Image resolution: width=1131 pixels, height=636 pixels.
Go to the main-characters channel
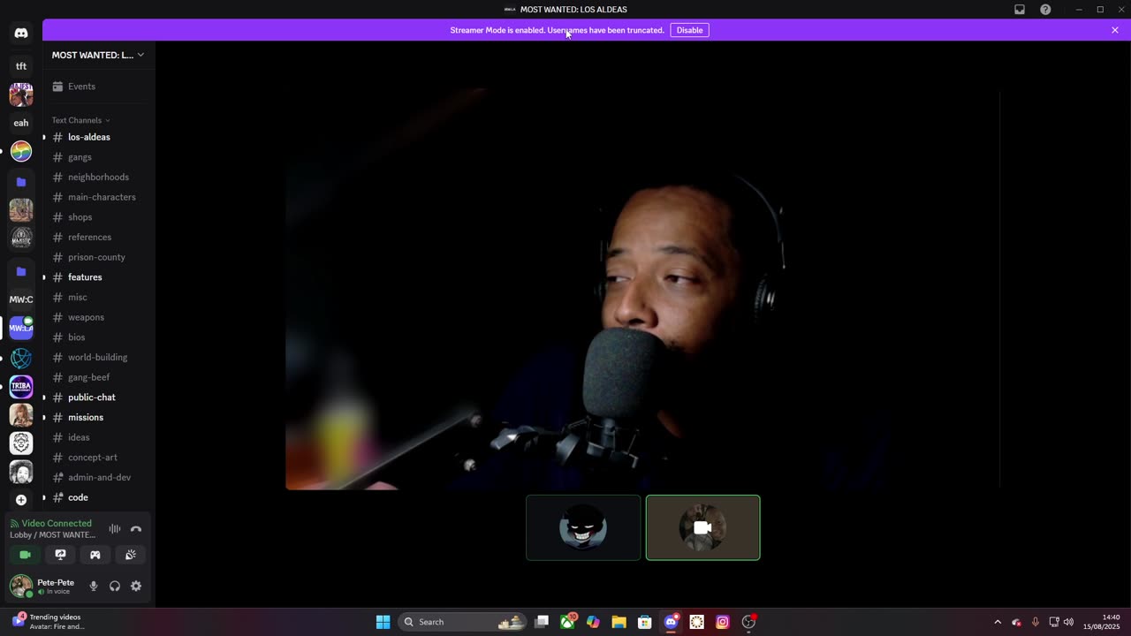98,197
